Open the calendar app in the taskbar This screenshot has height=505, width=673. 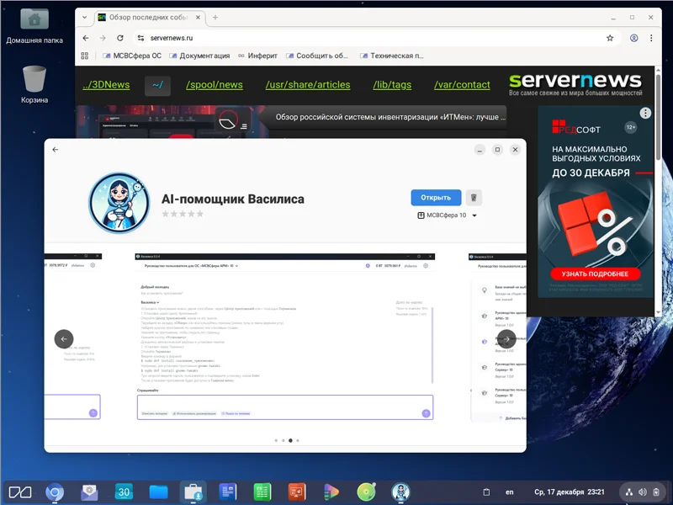[x=124, y=492]
